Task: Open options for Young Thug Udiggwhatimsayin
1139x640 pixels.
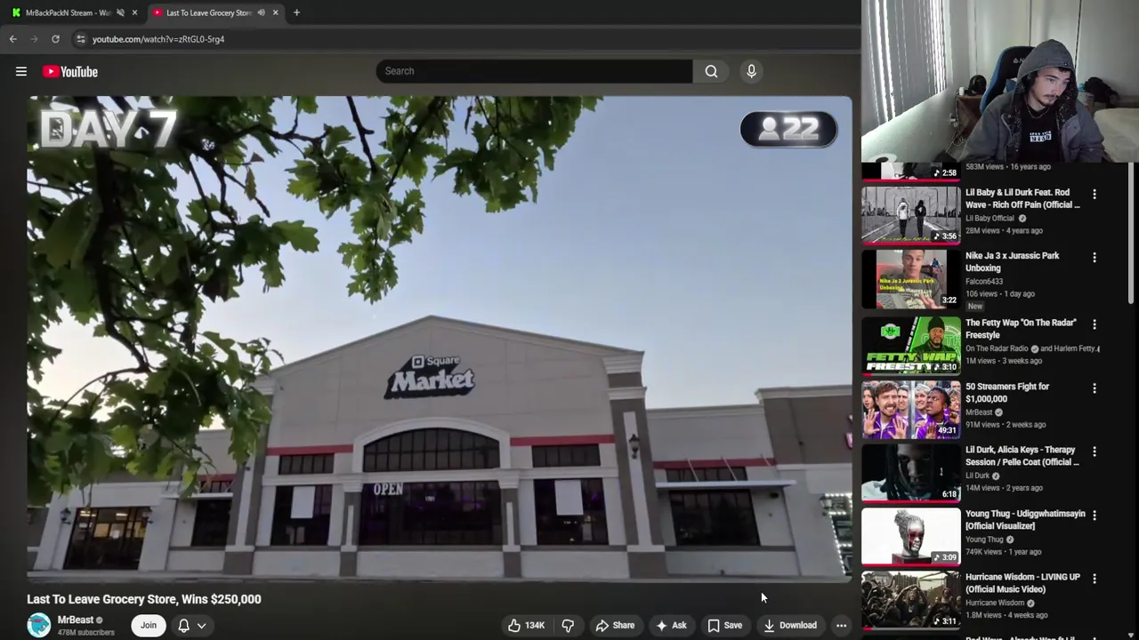Action: pyautogui.click(x=1095, y=516)
